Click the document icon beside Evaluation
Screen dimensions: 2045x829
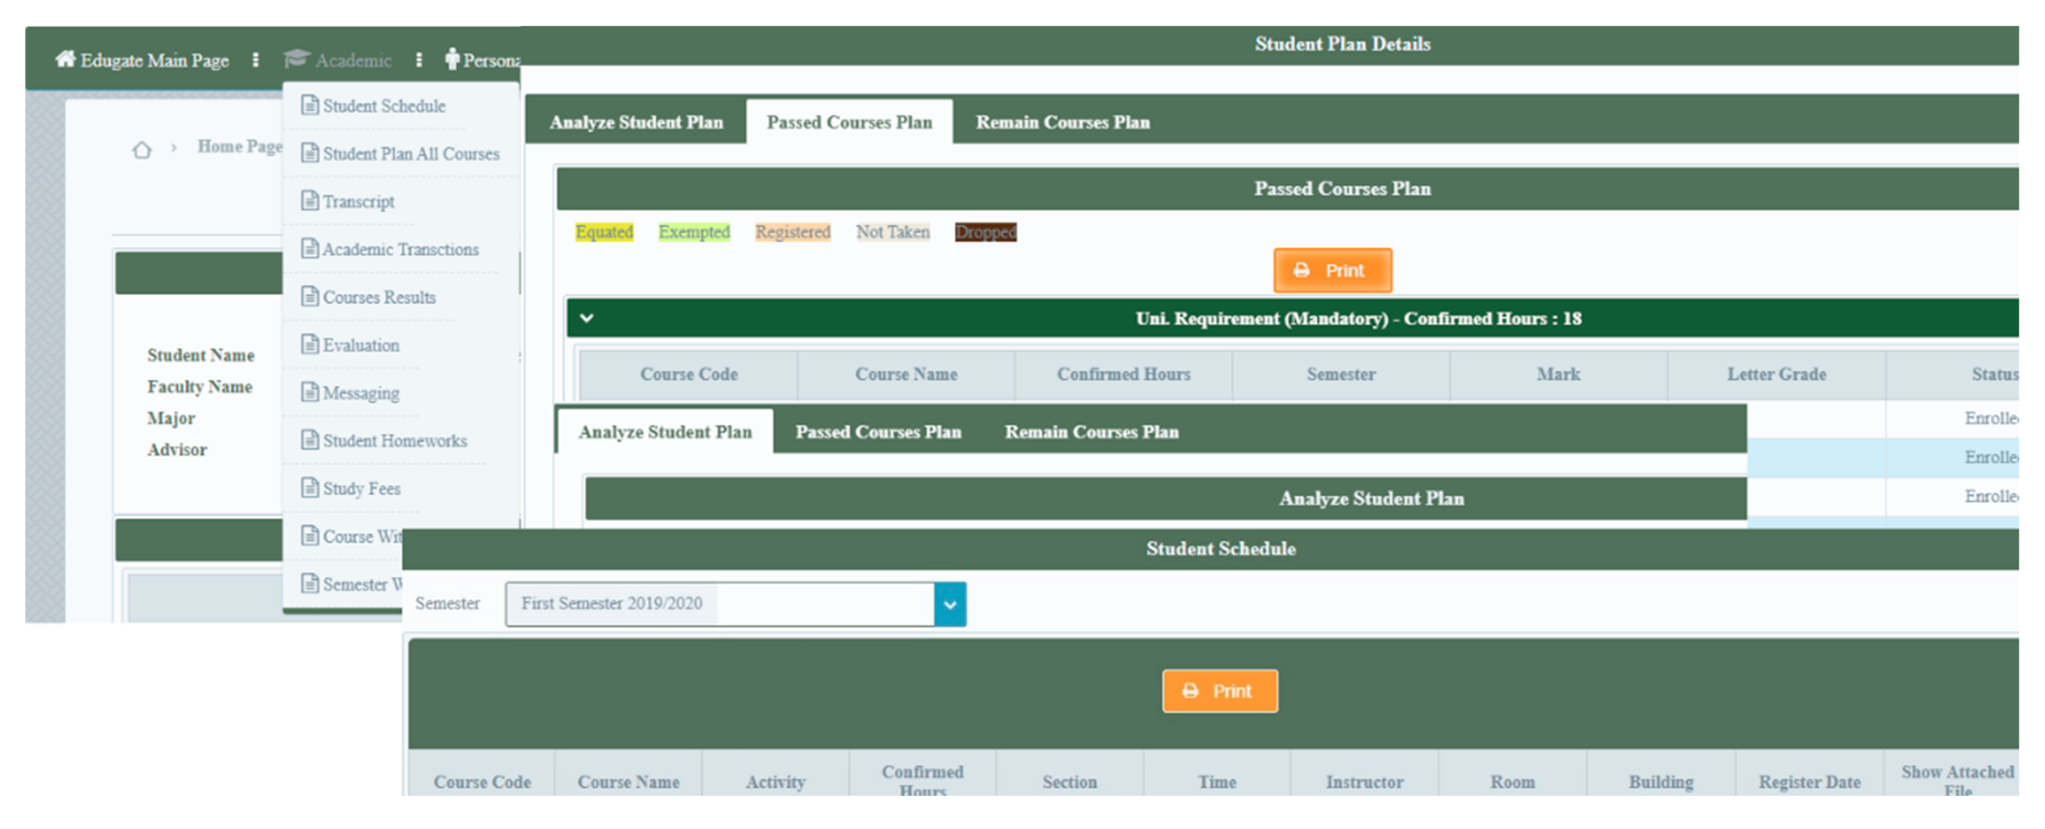click(310, 344)
